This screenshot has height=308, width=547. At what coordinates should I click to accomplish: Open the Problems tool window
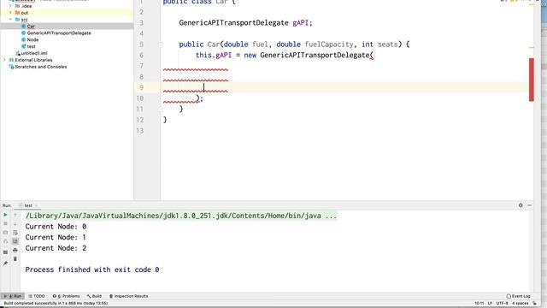click(67, 296)
